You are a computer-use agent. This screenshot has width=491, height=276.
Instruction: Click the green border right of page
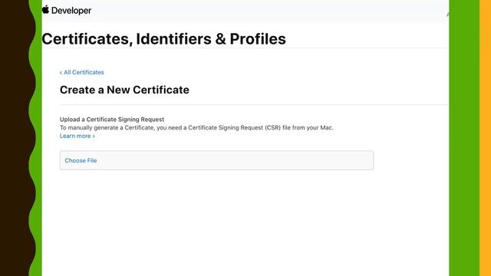464,138
